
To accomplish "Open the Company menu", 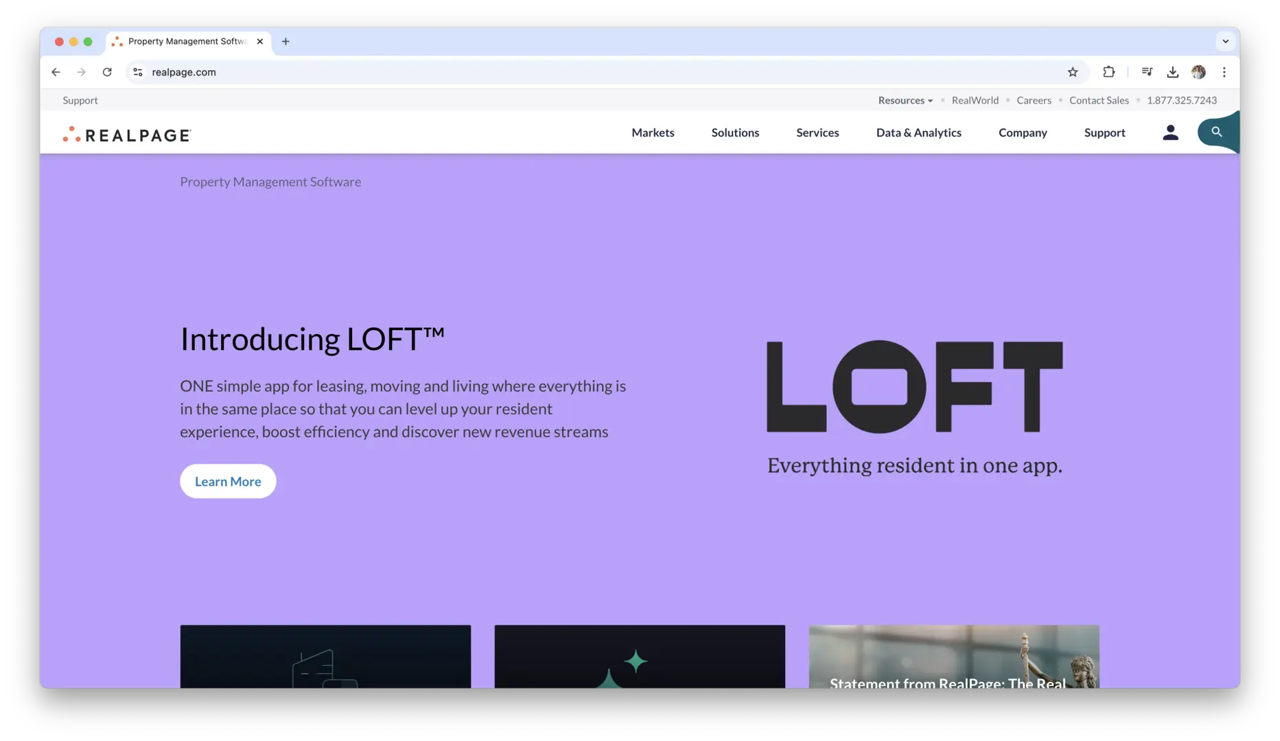I will click(1023, 132).
